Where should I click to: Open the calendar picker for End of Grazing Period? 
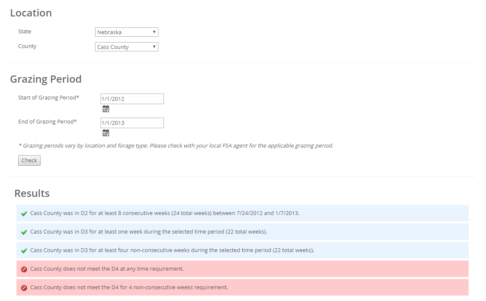click(x=106, y=132)
